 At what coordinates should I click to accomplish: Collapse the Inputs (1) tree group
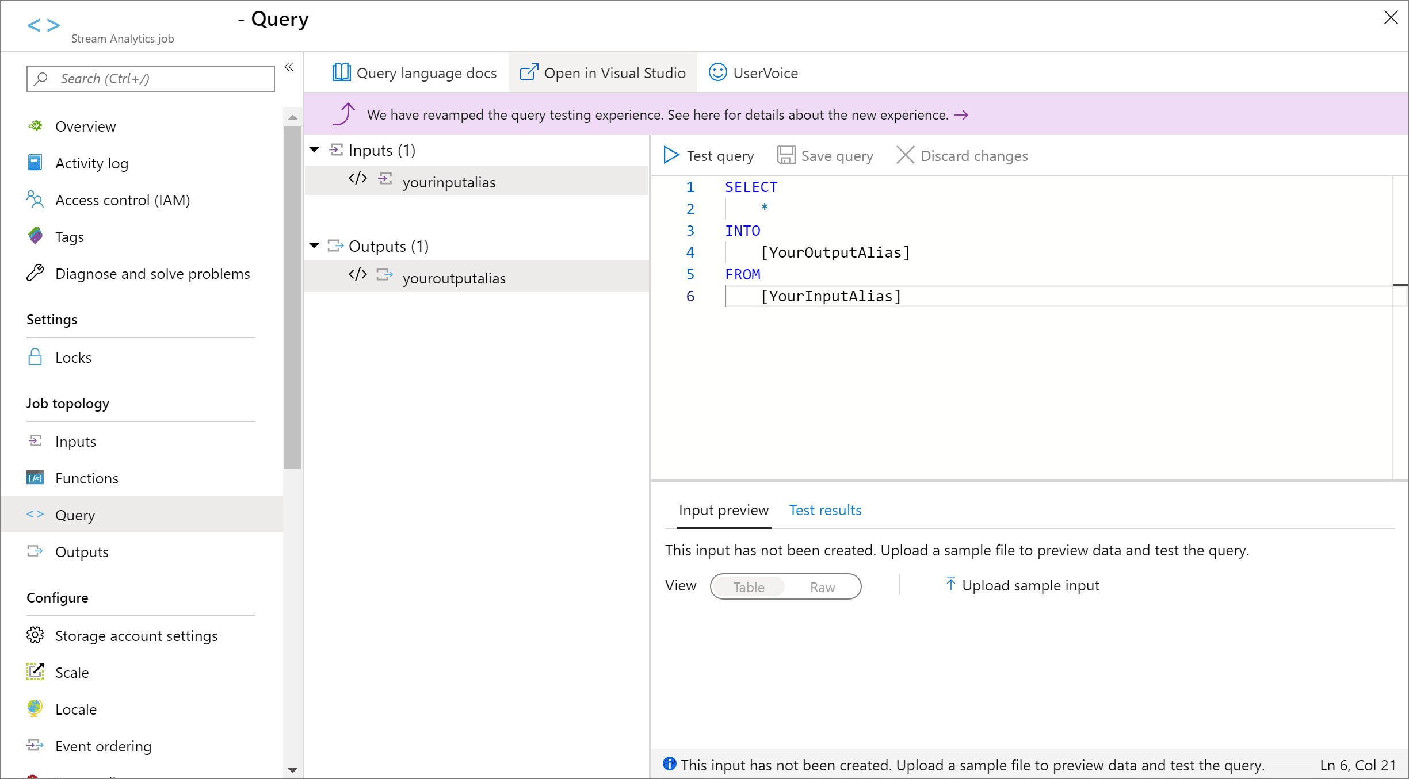pyautogui.click(x=314, y=150)
